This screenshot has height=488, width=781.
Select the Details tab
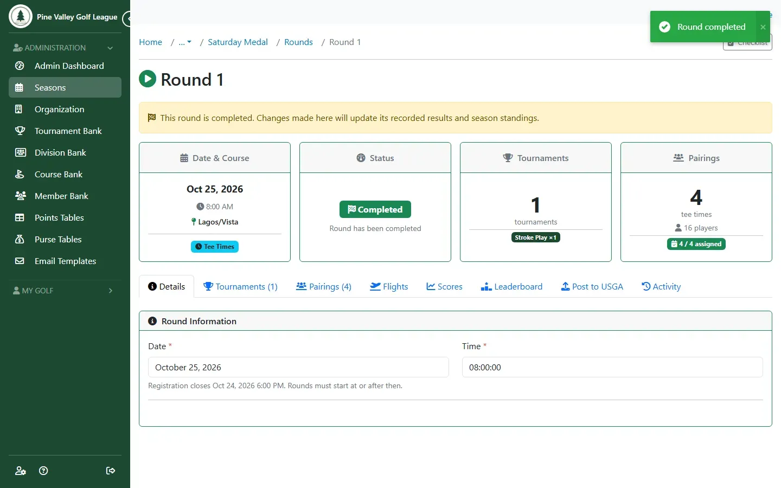pyautogui.click(x=167, y=286)
